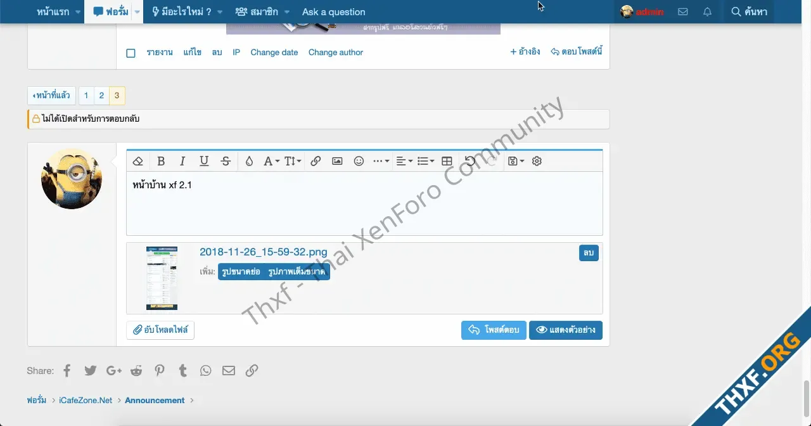This screenshot has height=426, width=811.
Task: Share thread via Facebook icon
Action: [67, 371]
